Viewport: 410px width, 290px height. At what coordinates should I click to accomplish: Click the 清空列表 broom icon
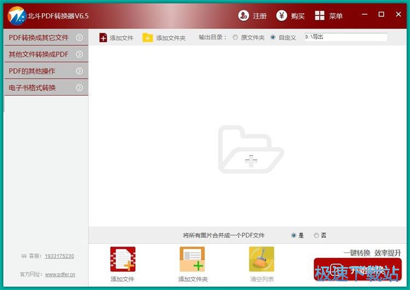point(261,259)
